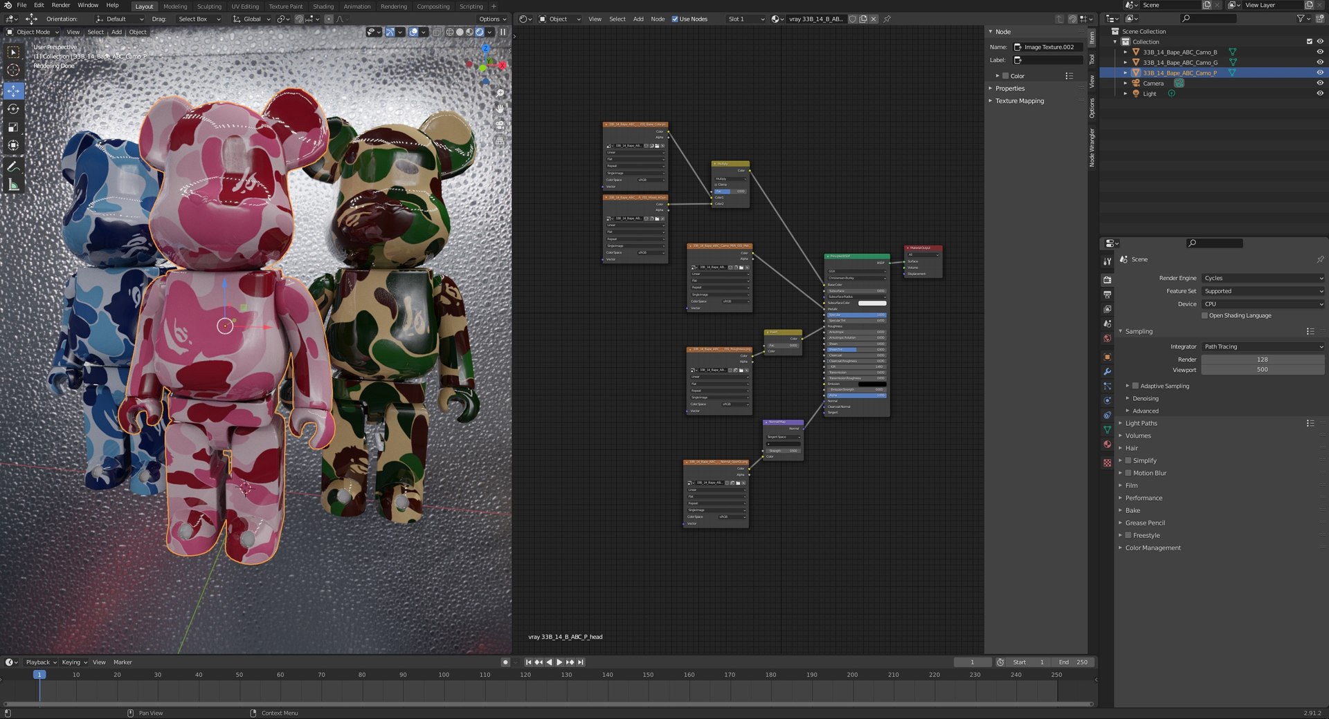1329x719 pixels.
Task: Click the viewport zoom magnifier icon
Action: [x=500, y=93]
